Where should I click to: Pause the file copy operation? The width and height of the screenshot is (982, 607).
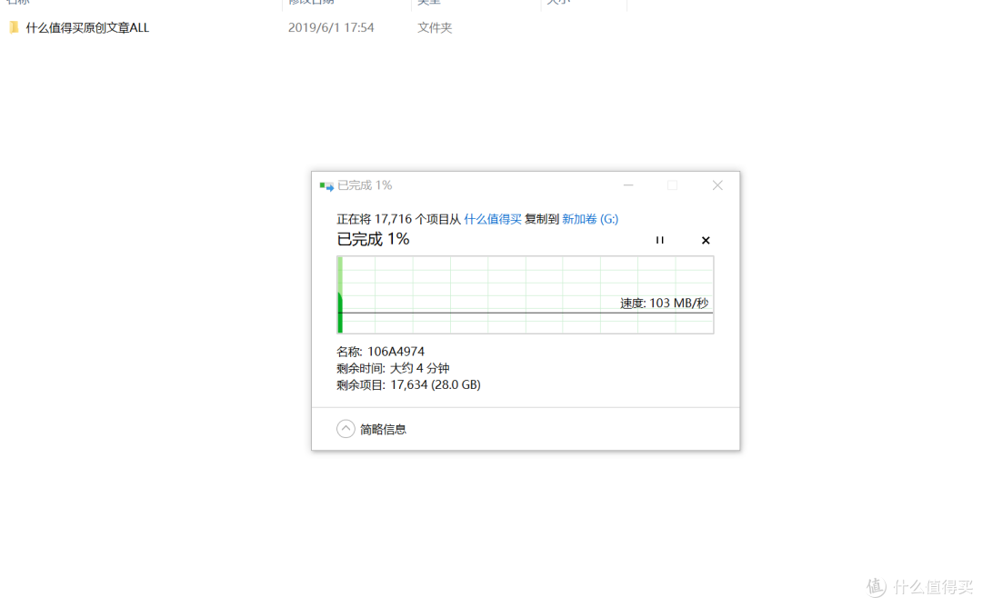tap(659, 240)
